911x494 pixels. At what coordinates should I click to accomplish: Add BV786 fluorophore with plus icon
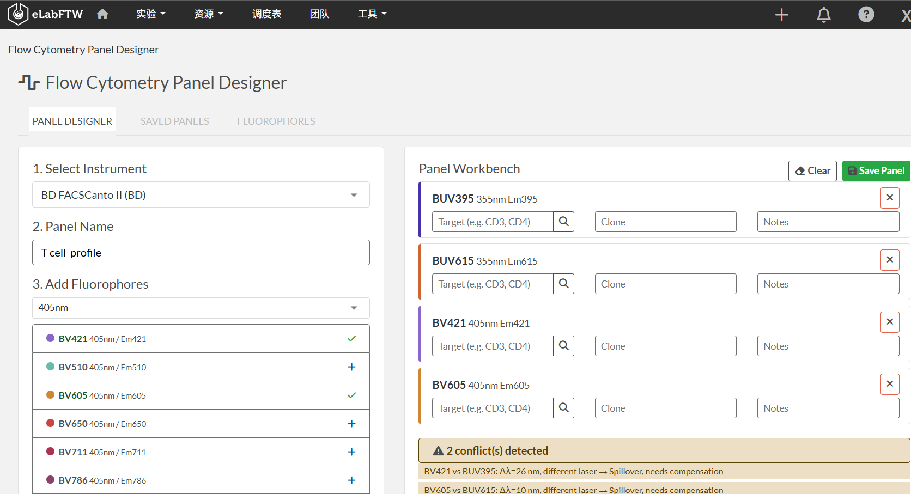351,480
